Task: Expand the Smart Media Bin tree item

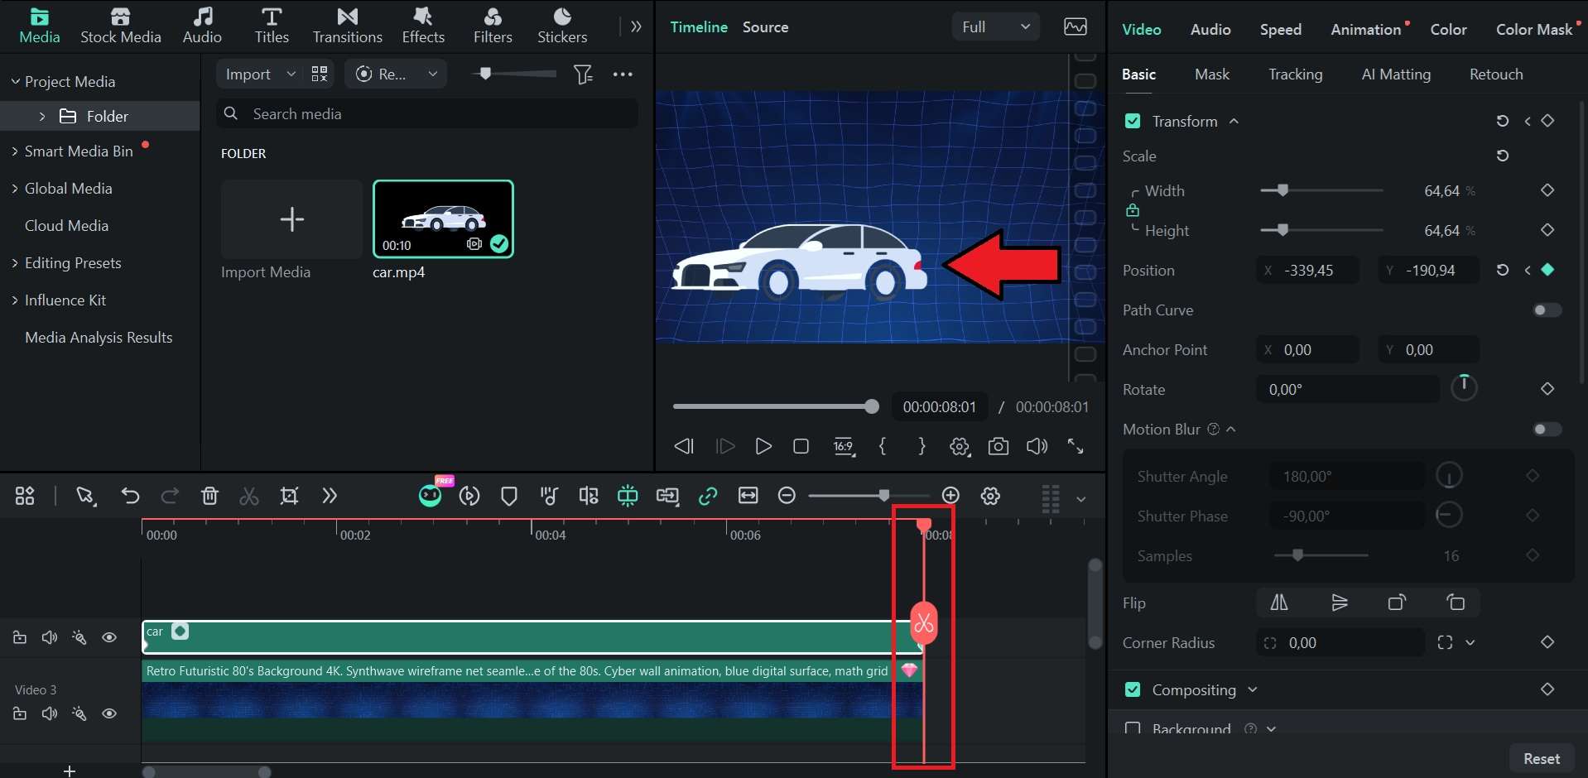Action: (x=15, y=151)
